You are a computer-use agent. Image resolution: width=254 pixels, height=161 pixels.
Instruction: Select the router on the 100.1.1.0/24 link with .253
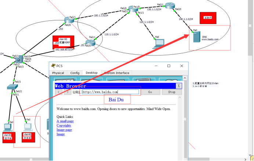pyautogui.click(x=69, y=20)
